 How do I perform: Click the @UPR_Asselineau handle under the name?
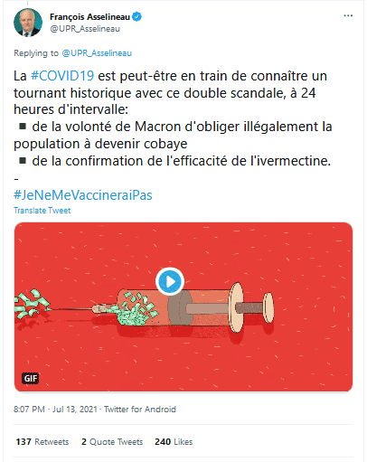pyautogui.click(x=85, y=29)
